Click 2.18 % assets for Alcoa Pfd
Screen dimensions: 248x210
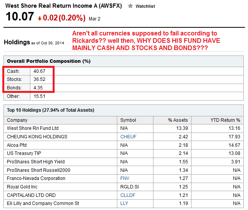(x=183, y=145)
